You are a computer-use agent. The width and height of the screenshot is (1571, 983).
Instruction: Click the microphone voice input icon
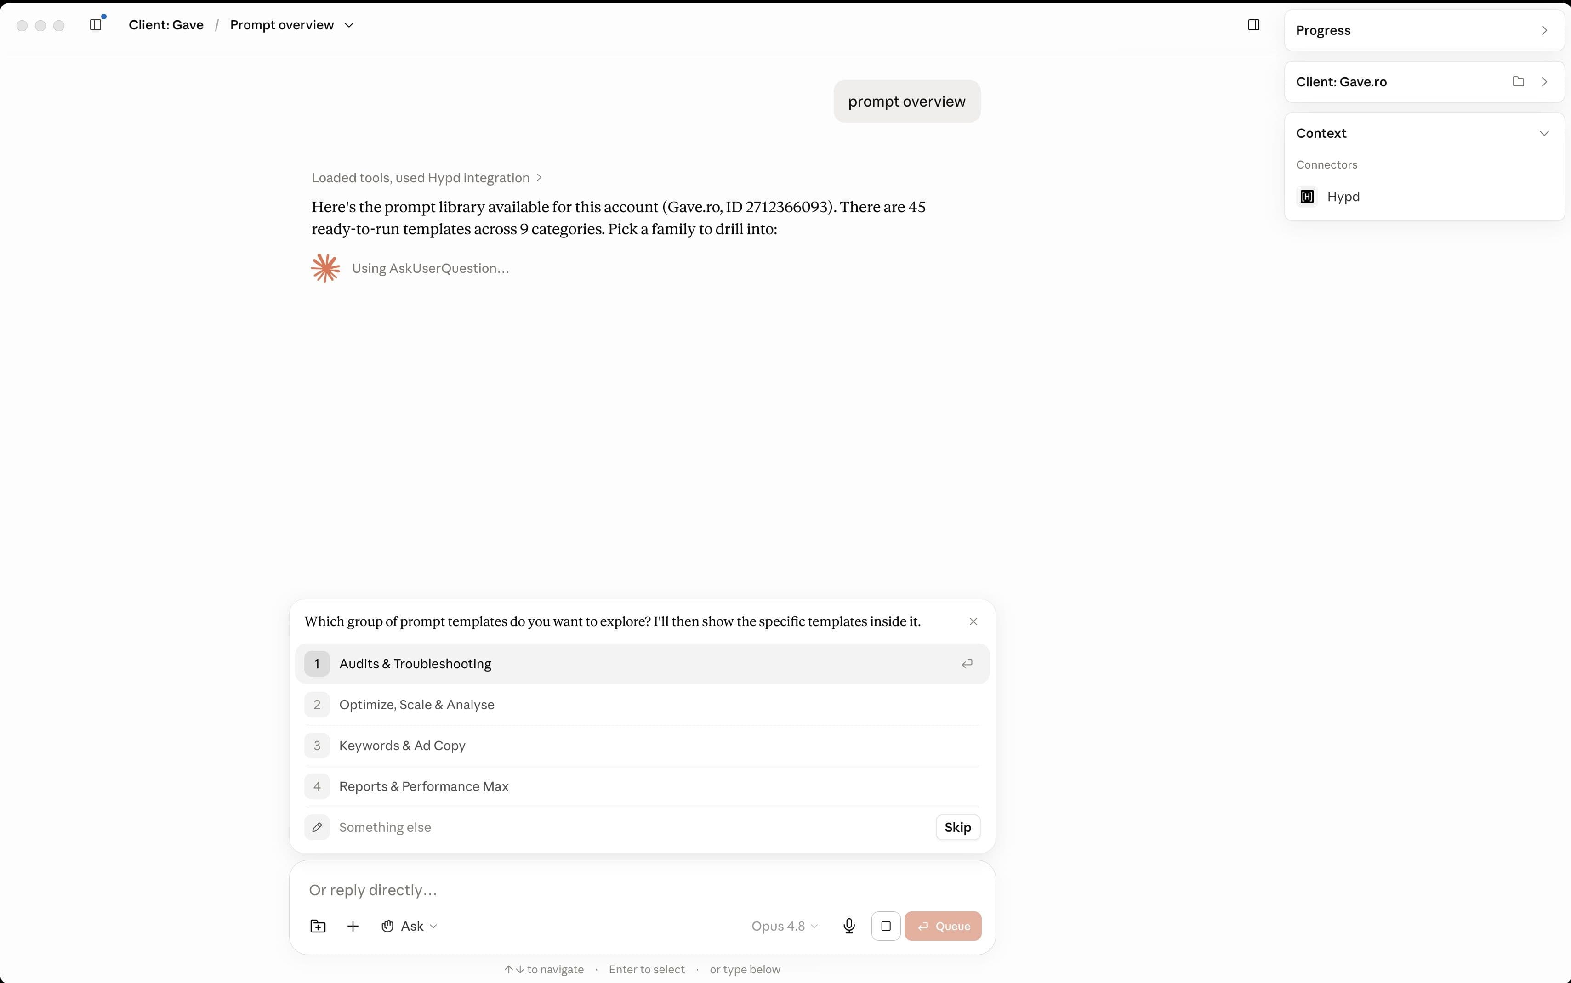point(849,926)
